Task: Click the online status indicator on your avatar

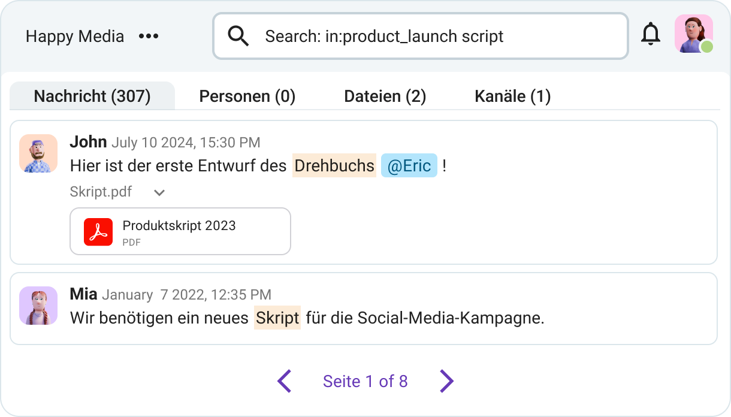Action: tap(706, 46)
